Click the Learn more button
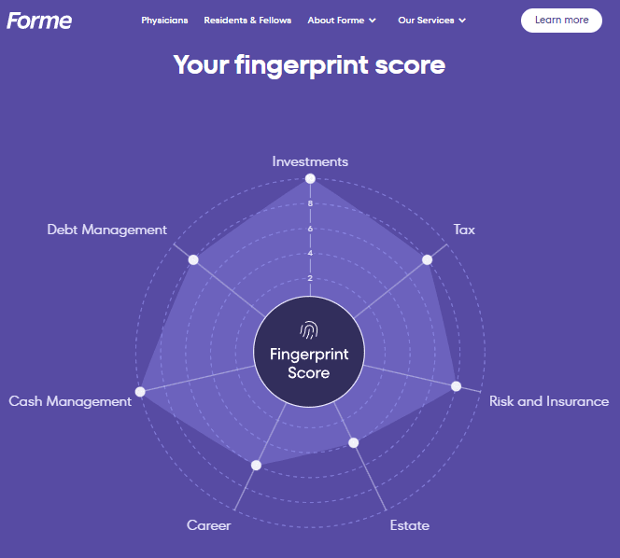620x558 pixels. tap(561, 21)
